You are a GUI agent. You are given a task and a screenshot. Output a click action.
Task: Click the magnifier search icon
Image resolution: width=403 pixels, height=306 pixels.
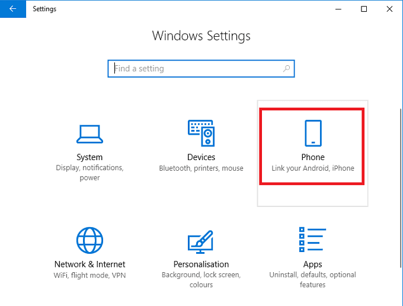coord(286,69)
